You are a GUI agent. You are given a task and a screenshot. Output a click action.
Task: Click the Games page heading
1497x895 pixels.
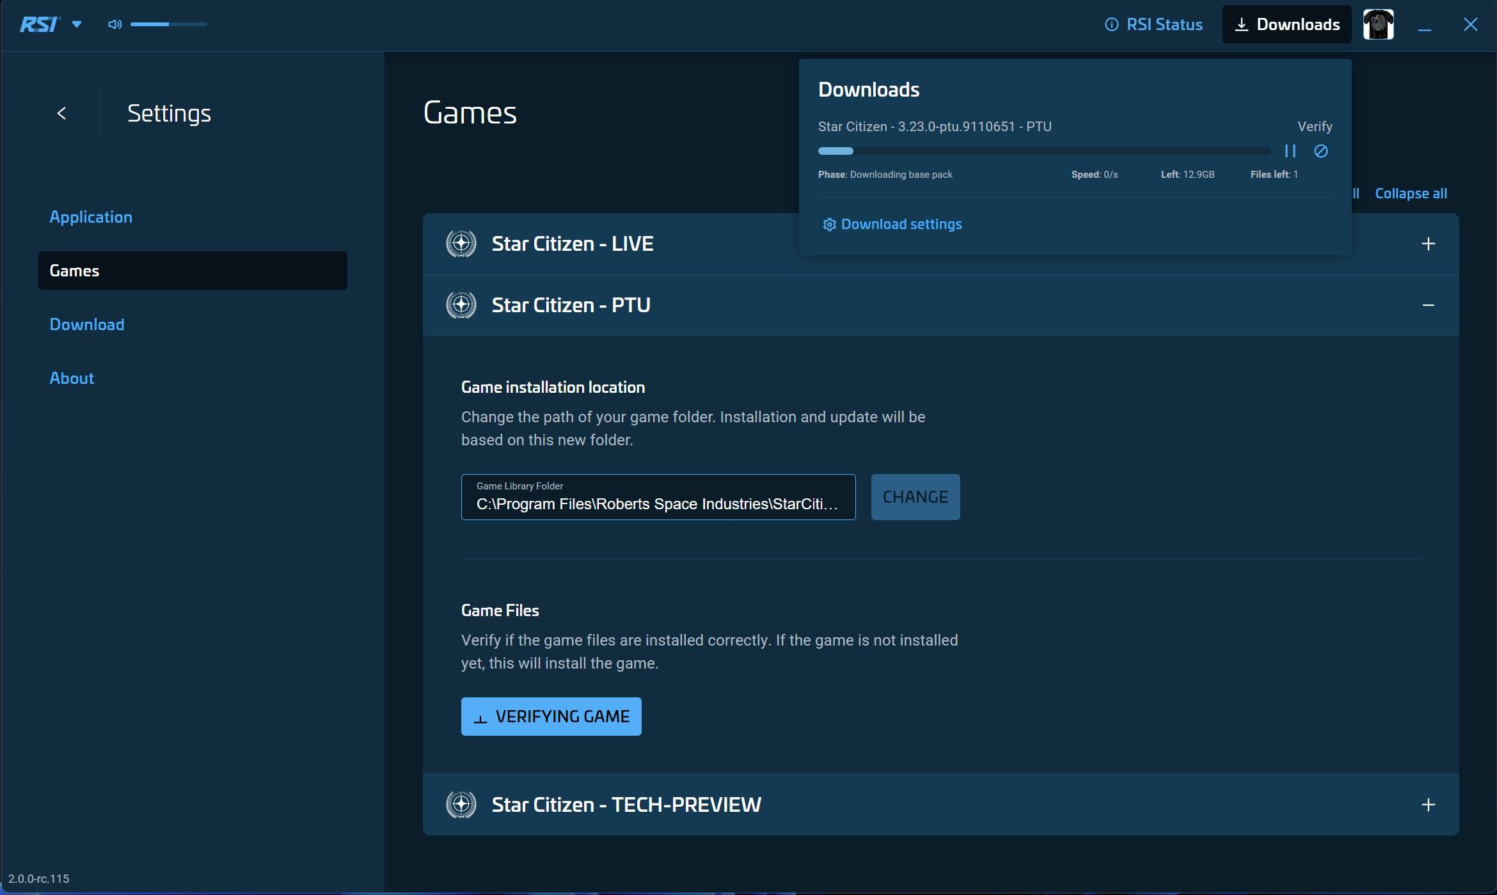(470, 113)
